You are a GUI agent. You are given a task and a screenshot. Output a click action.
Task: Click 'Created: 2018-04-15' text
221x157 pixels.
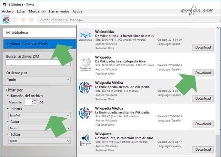pos(170,65)
